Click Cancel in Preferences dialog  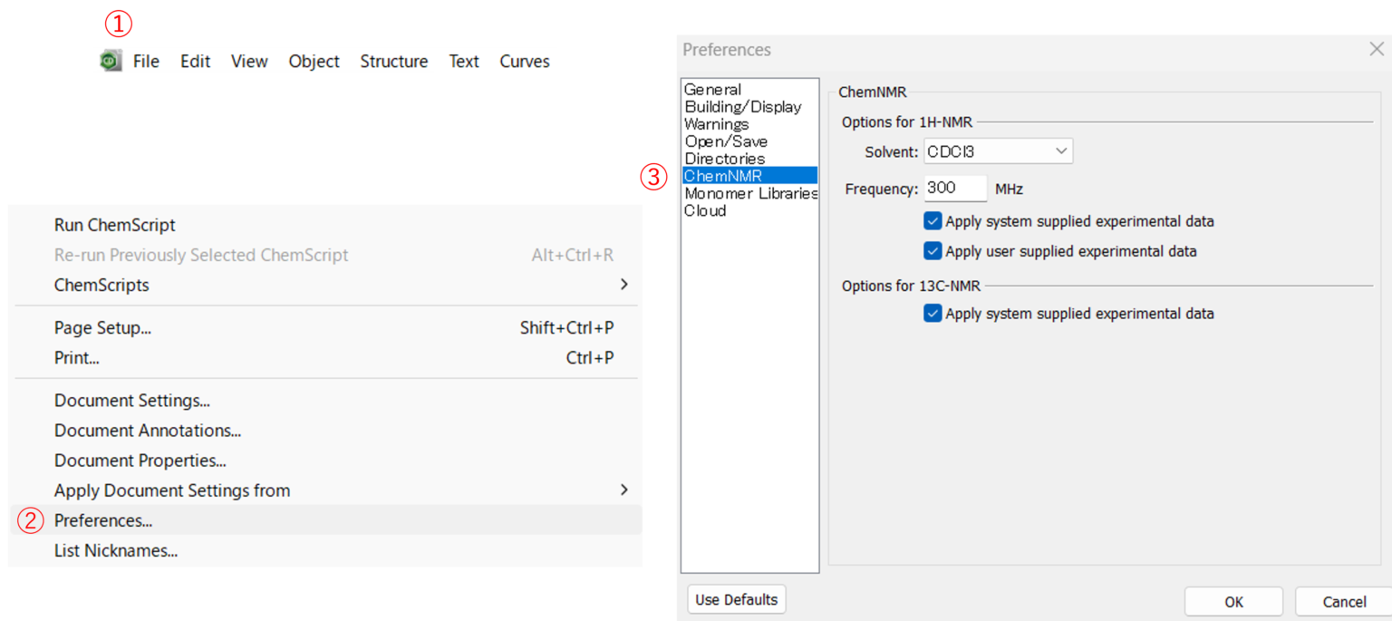point(1344,601)
